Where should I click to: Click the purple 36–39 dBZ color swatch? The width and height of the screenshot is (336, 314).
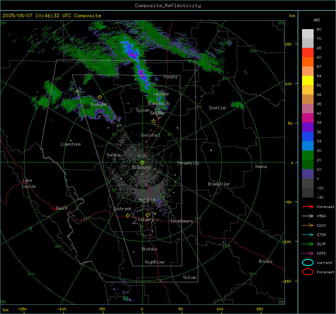(308, 127)
